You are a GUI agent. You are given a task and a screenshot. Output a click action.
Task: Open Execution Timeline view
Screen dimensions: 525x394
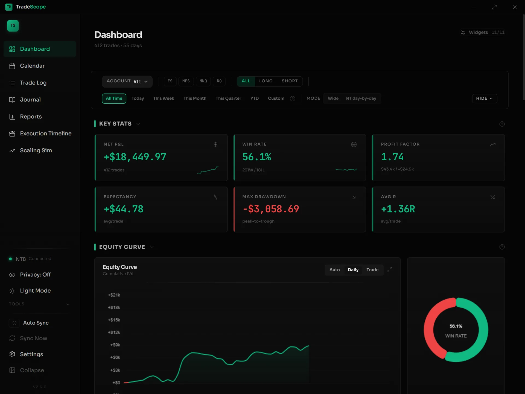(x=40, y=134)
